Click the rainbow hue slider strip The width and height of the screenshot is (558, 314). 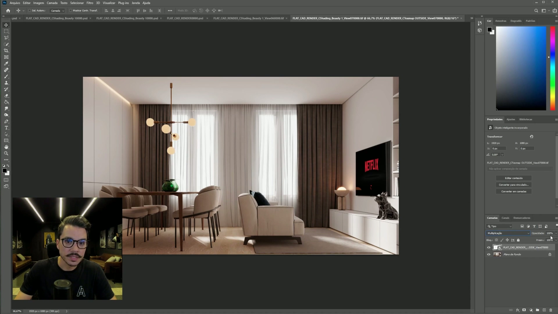click(x=552, y=68)
